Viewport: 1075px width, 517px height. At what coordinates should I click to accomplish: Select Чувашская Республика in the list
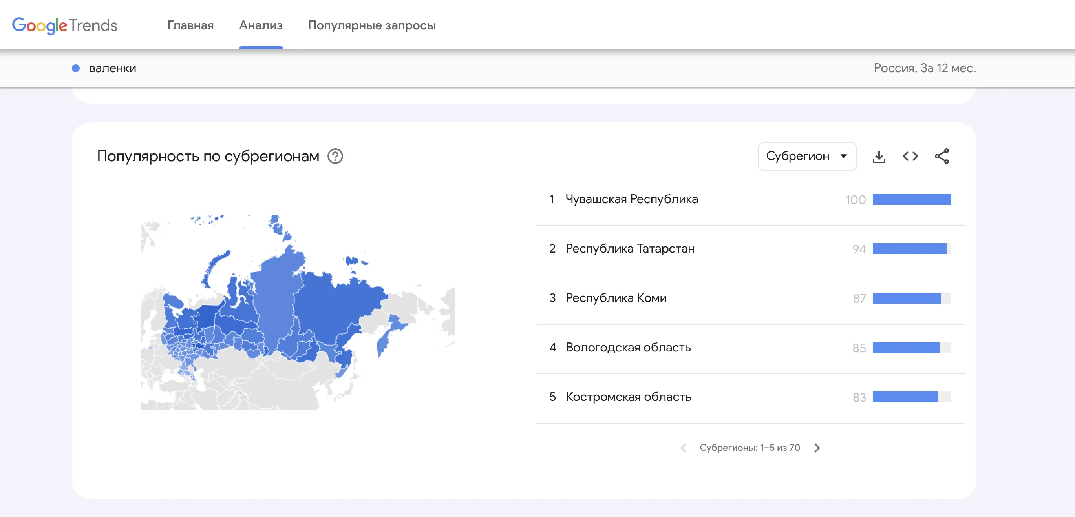coord(631,199)
